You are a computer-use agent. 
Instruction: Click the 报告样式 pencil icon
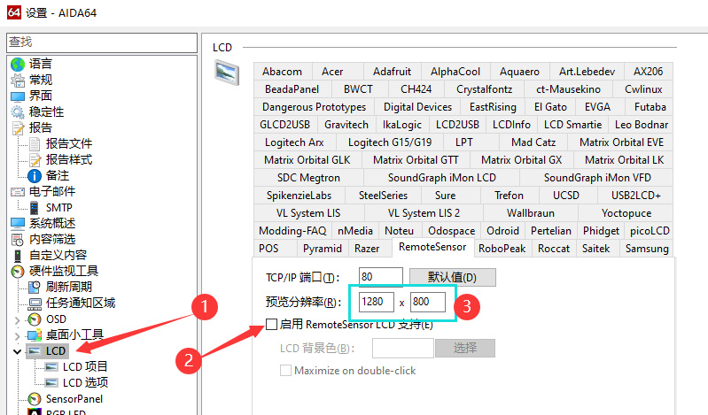coord(35,159)
